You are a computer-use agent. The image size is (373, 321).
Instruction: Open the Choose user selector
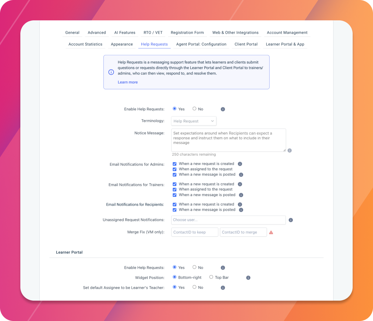click(x=228, y=220)
